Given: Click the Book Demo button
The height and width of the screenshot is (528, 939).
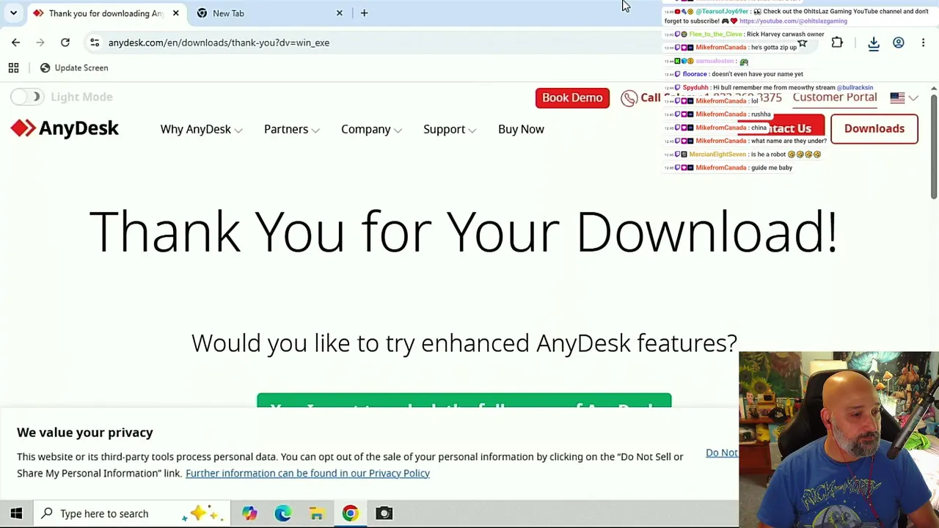Looking at the screenshot, I should point(572,98).
